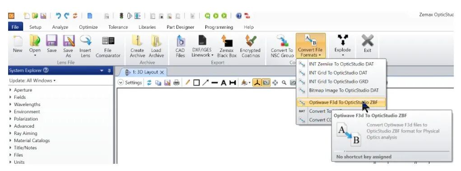461x171 pixels.
Task: Click the Encrypted Coatings icon
Action: point(250,46)
